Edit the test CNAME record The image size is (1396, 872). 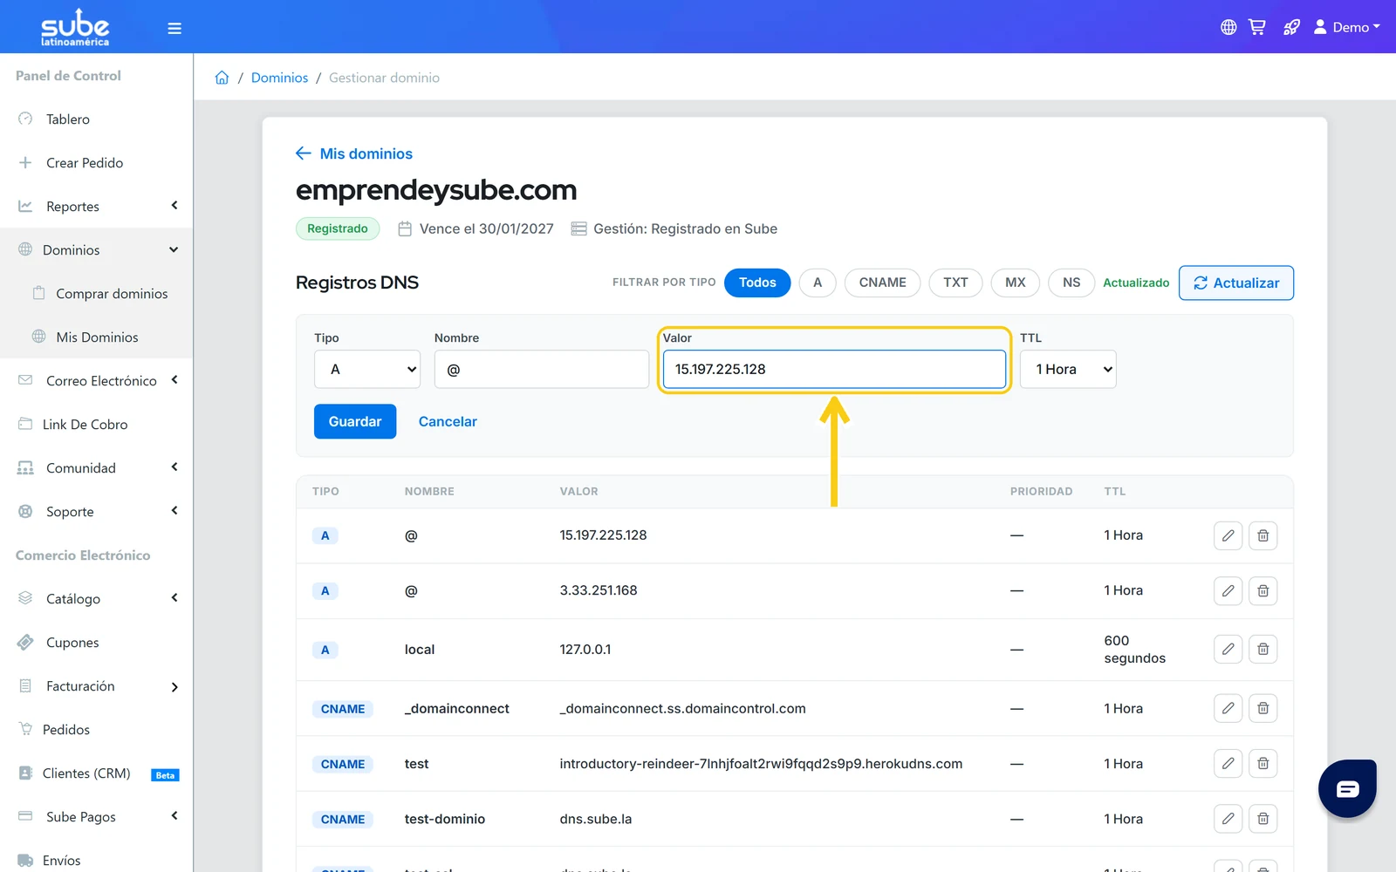(1228, 764)
